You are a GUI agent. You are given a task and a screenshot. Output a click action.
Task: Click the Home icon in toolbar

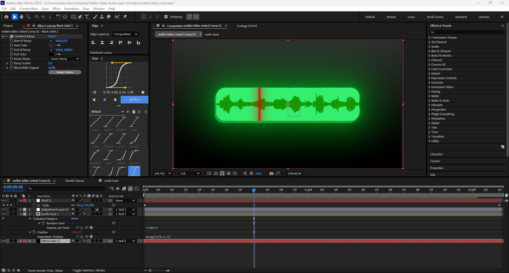pos(7,17)
